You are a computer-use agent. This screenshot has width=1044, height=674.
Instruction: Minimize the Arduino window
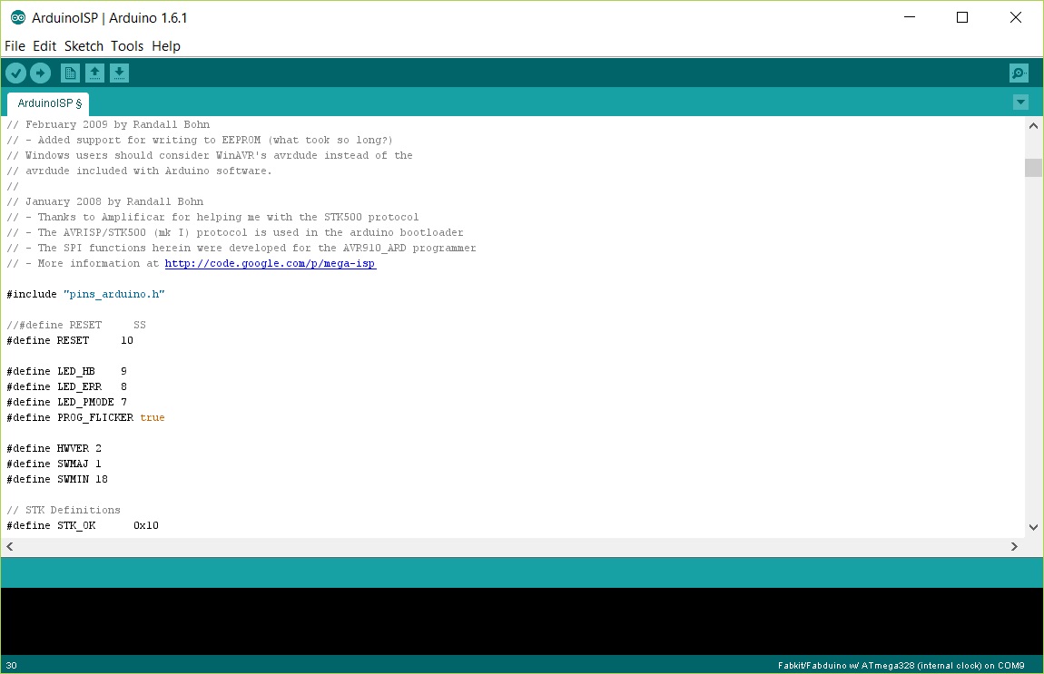tap(910, 17)
